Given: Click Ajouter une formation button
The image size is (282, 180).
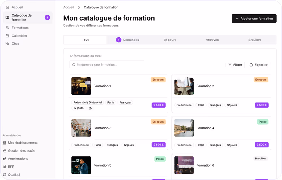Looking at the screenshot, I should pos(254,19).
